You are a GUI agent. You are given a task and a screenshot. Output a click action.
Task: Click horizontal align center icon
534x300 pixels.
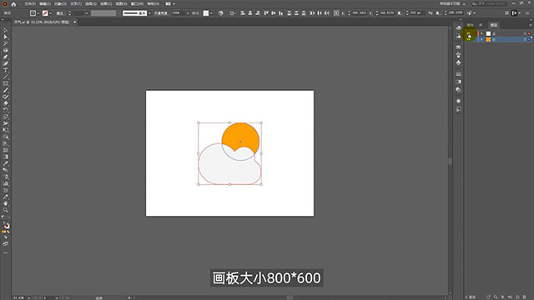(x=250, y=13)
